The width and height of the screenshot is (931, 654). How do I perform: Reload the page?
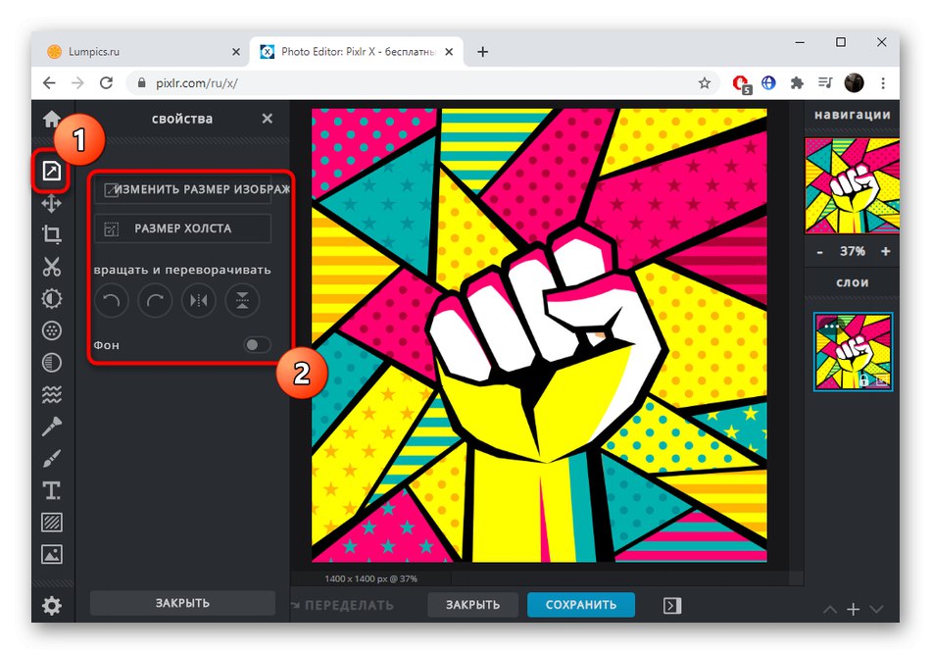click(106, 83)
